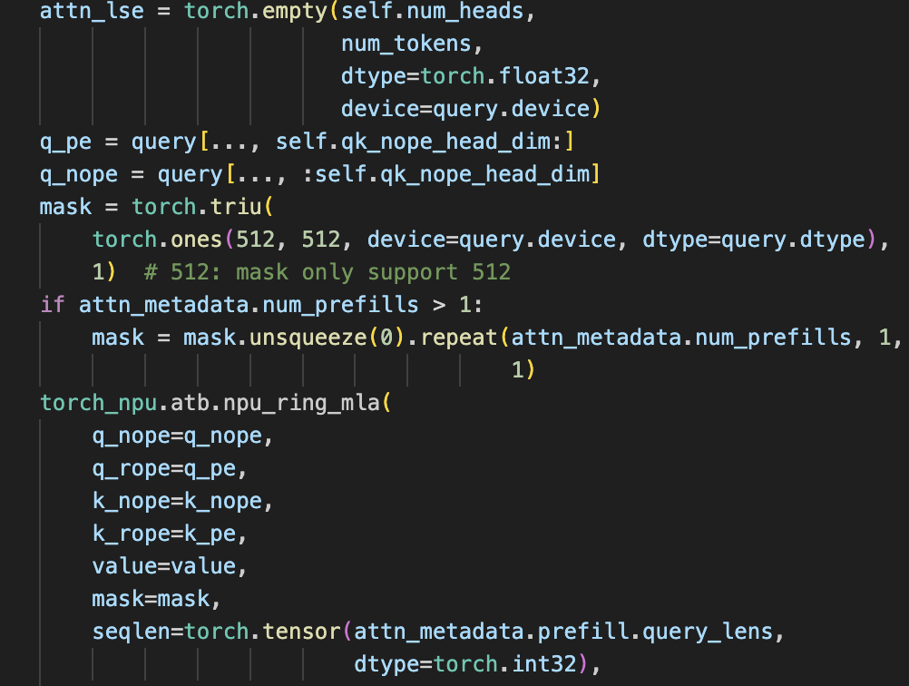Click dtype=torch.float32 argument
The width and height of the screenshot is (909, 686).
tap(465, 76)
